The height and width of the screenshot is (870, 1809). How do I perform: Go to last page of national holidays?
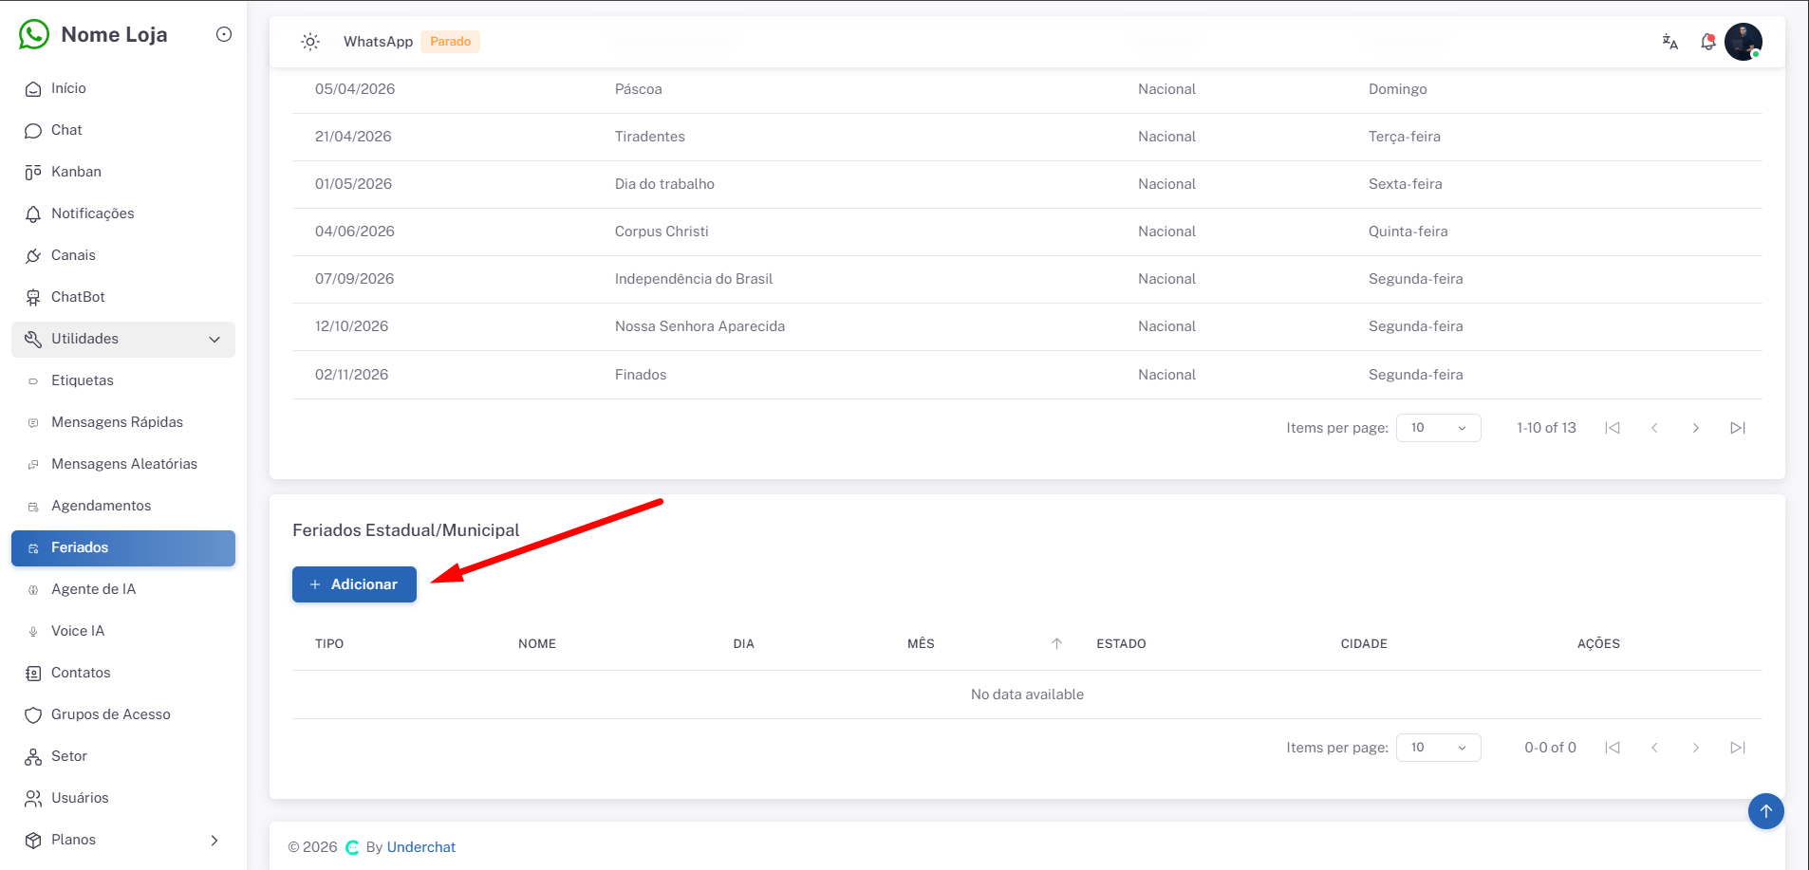tap(1738, 428)
